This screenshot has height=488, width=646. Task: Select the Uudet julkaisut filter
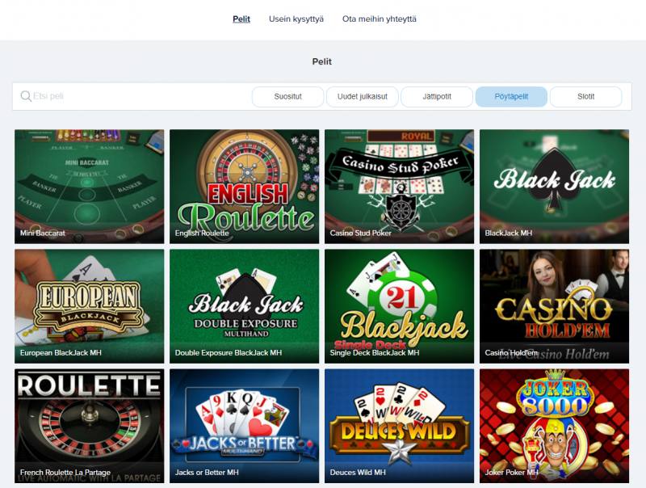tap(363, 96)
